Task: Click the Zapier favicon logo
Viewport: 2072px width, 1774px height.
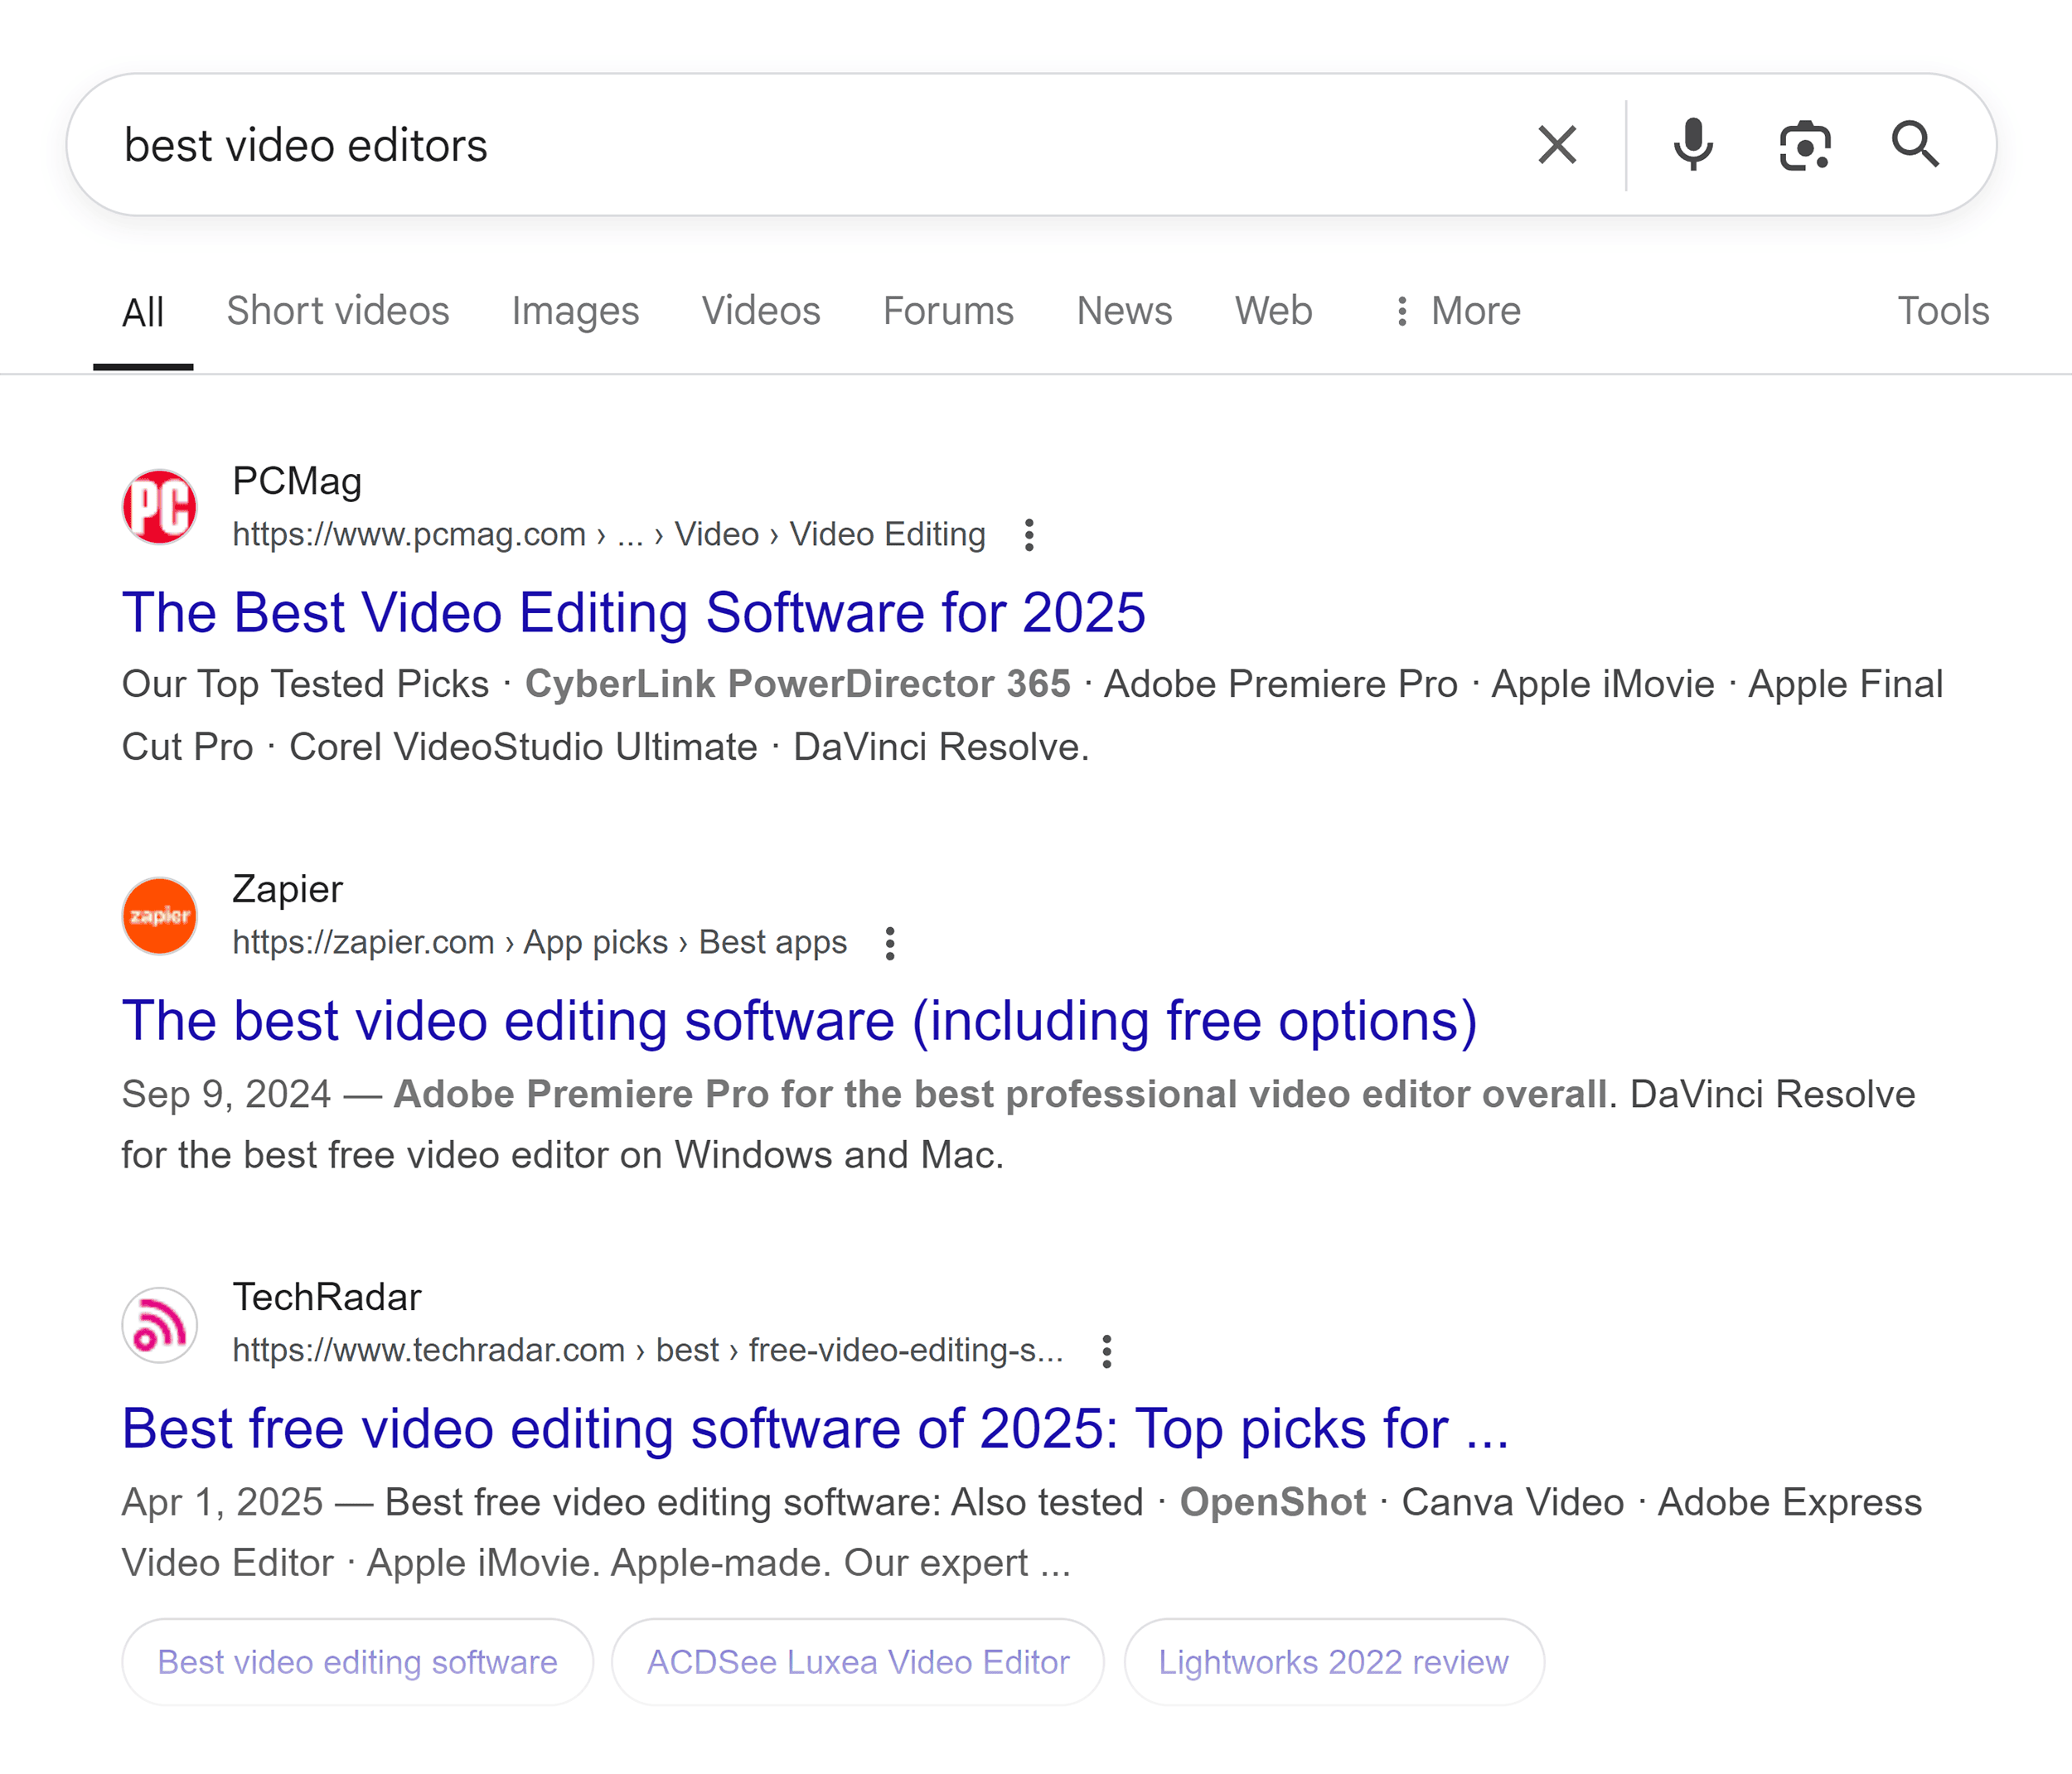Action: point(160,916)
